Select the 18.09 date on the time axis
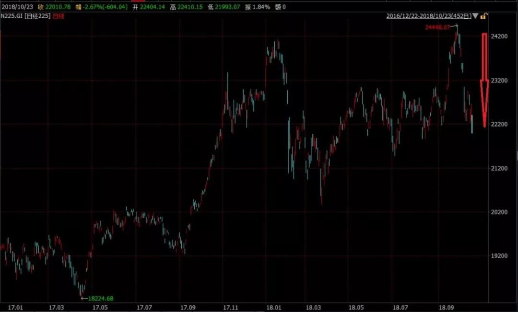The height and width of the screenshot is (312, 518). [446, 307]
